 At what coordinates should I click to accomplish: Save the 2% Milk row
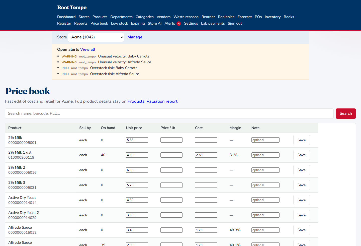coord(301,140)
